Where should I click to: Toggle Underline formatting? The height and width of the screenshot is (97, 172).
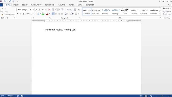pyautogui.click(x=24, y=14)
